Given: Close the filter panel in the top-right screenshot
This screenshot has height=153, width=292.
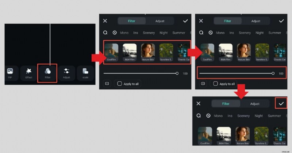Looking at the screenshot, I should click(x=201, y=21).
